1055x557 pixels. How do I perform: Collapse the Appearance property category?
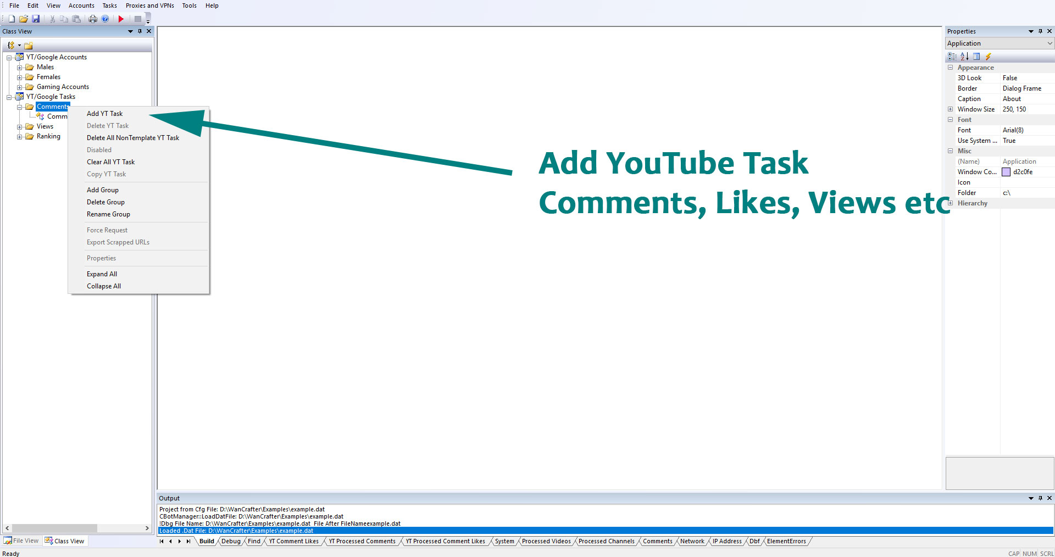tap(950, 68)
